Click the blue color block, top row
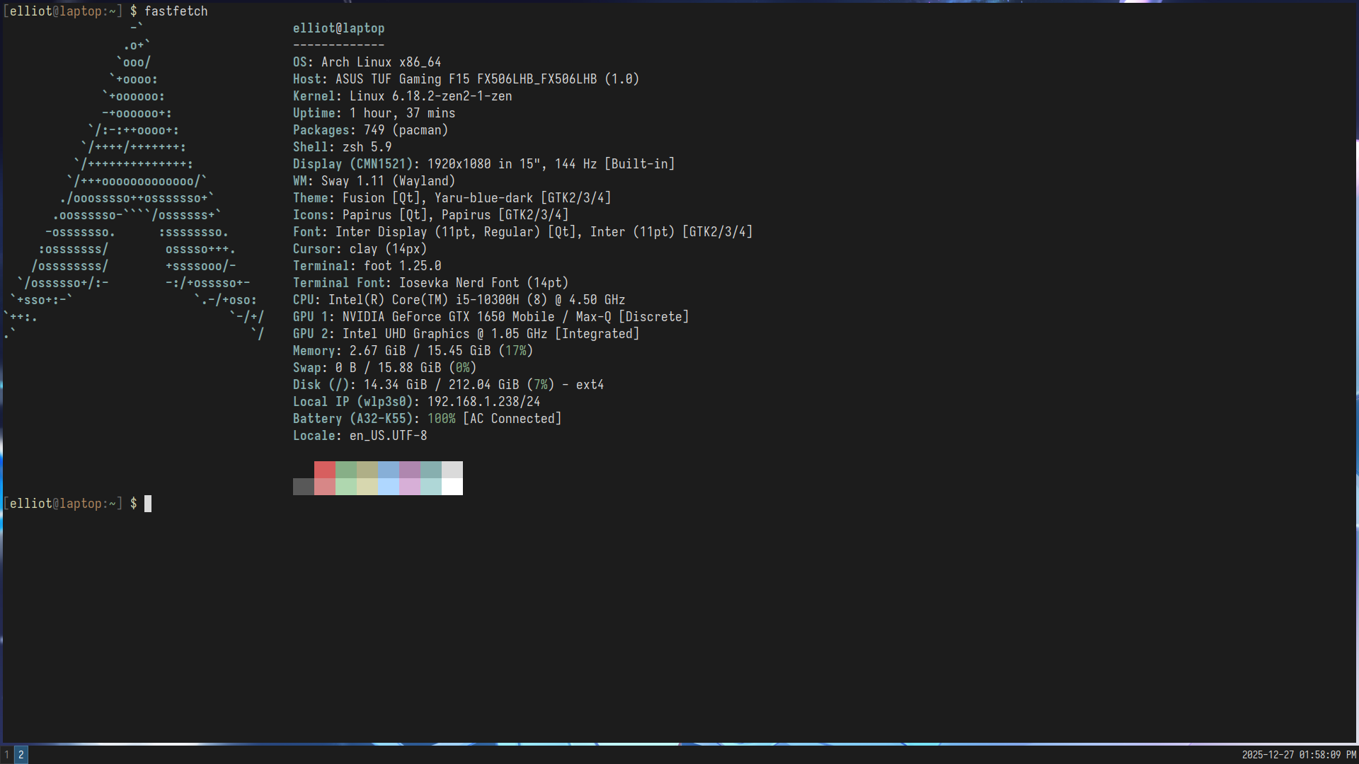Viewport: 1359px width, 764px height. click(x=389, y=470)
